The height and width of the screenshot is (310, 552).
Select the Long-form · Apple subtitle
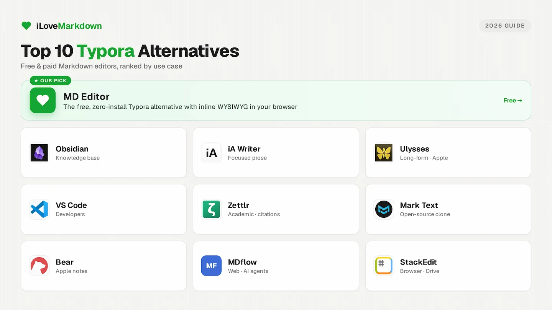pos(424,158)
